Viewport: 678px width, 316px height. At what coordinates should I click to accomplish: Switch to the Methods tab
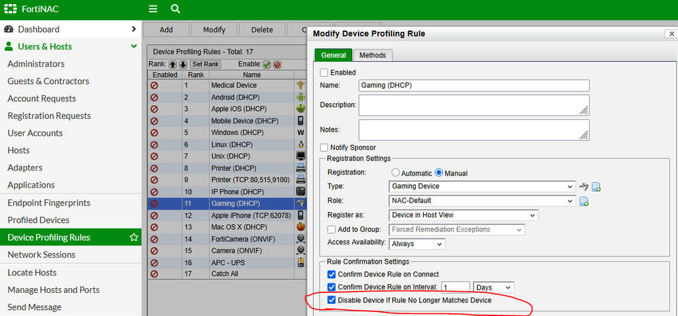point(373,55)
